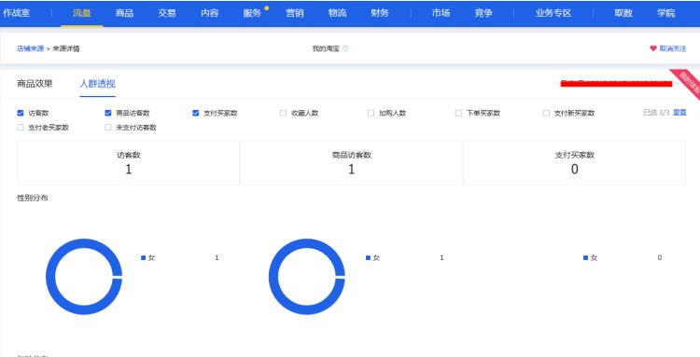
Task: Click the 商品访客数 summary card
Action: pyautogui.click(x=351, y=163)
